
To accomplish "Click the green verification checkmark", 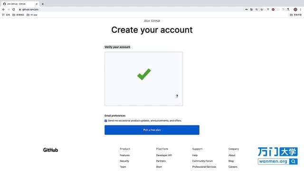I will point(144,74).
